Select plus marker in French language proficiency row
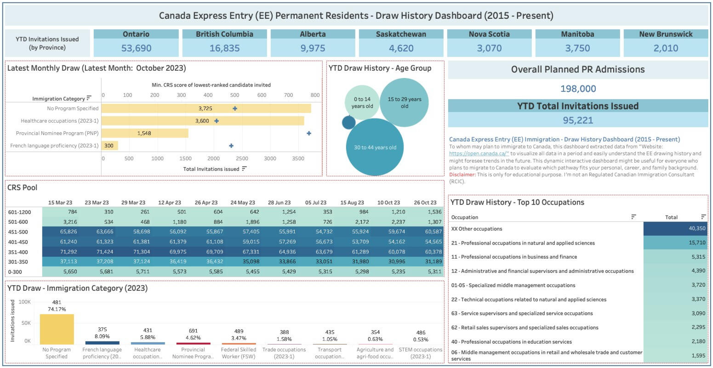This screenshot has width=713, height=368. coord(231,146)
